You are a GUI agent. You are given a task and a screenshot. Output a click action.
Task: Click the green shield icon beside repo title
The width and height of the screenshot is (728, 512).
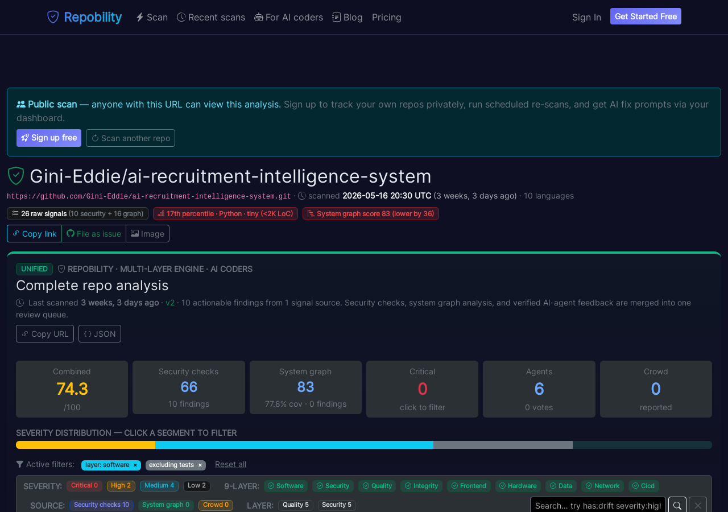point(16,176)
